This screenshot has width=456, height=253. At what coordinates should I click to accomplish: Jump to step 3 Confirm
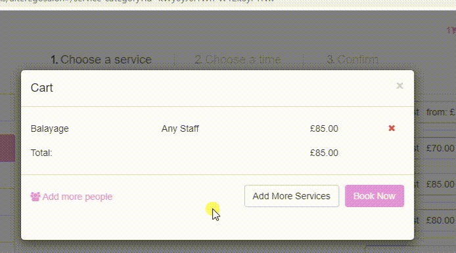(x=352, y=60)
